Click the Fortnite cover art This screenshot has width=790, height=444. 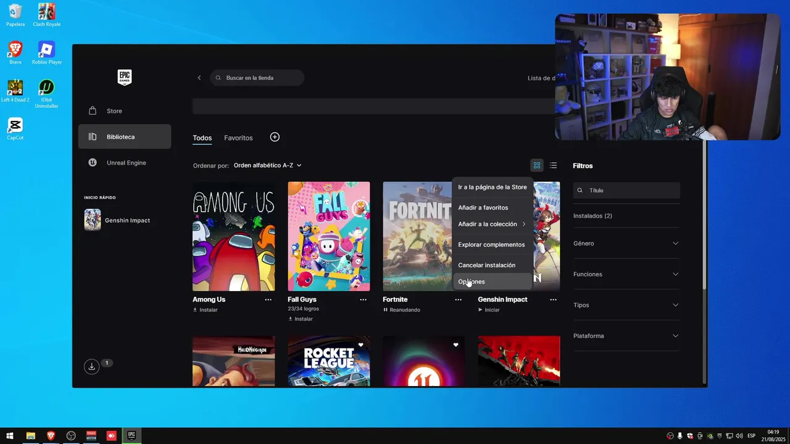(417, 236)
